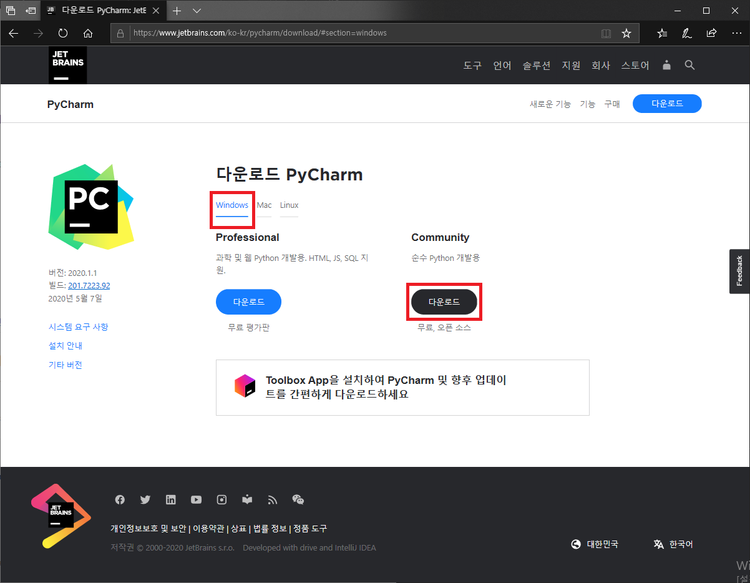Viewport: 750px width, 583px height.
Task: Open the 솔루션 menu
Action: [x=537, y=65]
